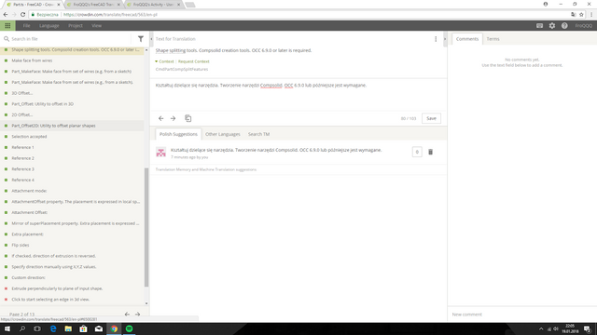Open Windows Start menu

[x=7, y=328]
